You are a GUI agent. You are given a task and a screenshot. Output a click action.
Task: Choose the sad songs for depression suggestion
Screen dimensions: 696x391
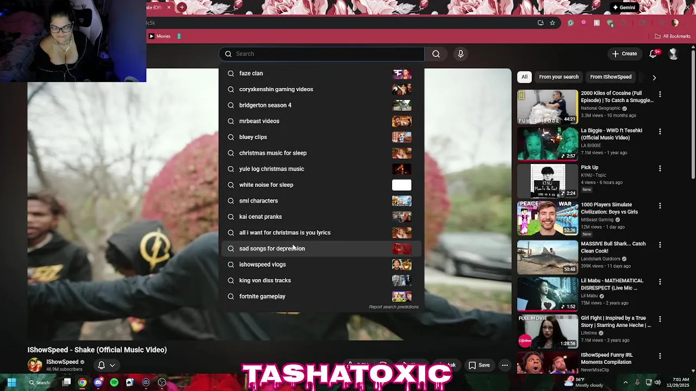[321, 249]
